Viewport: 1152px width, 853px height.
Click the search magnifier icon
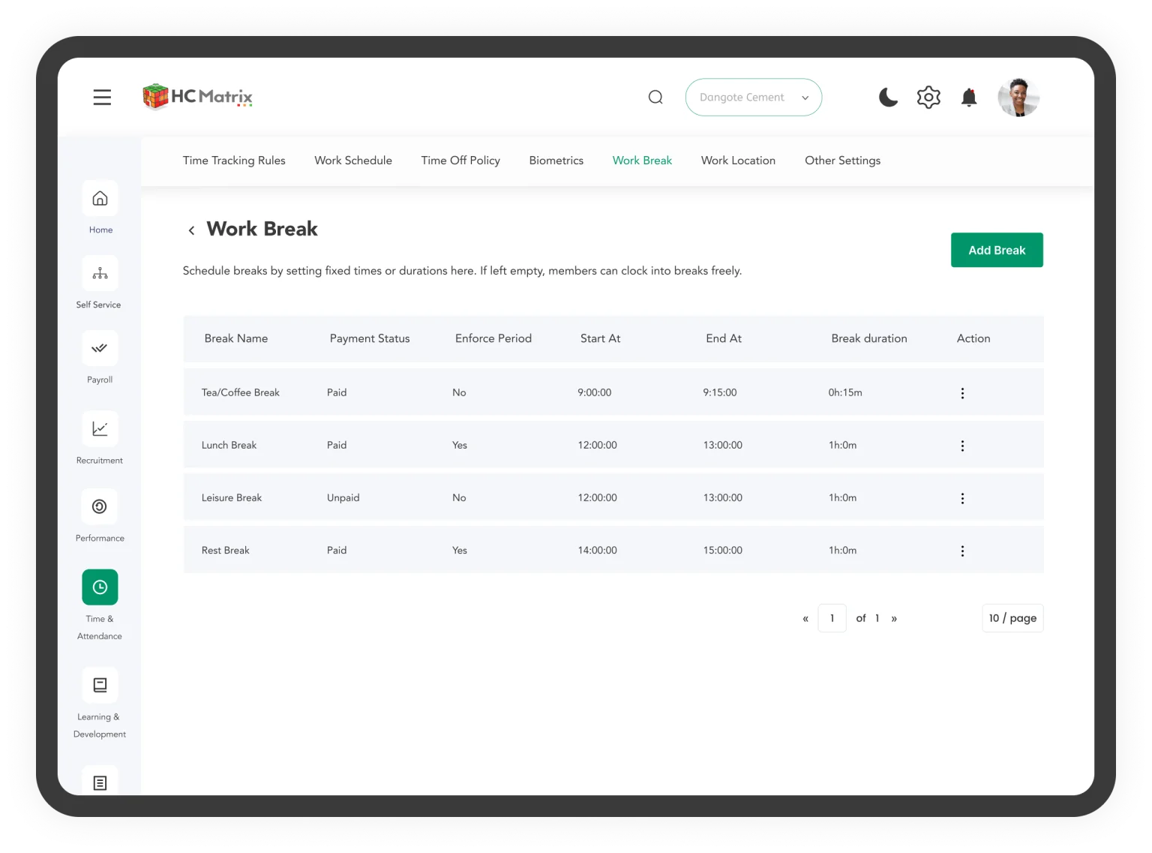(x=655, y=98)
